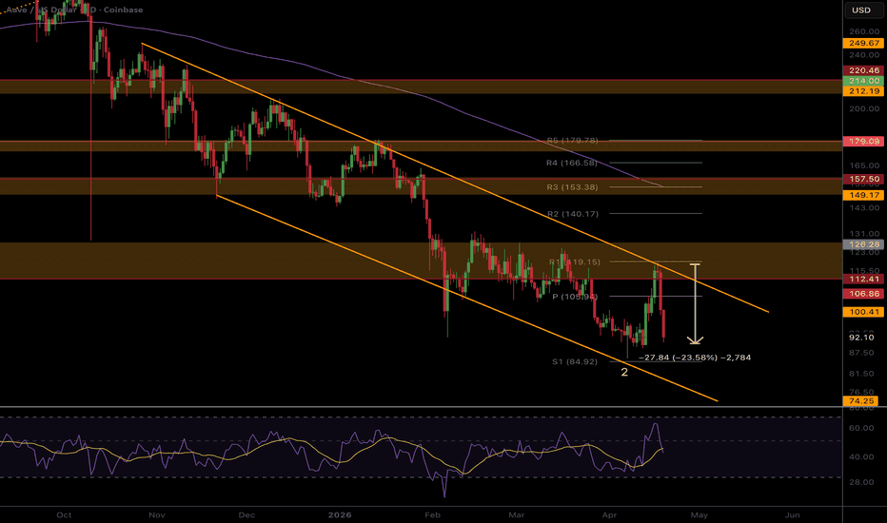Click the red 112.41 price label
Image resolution: width=887 pixels, height=523 pixels.
863,280
